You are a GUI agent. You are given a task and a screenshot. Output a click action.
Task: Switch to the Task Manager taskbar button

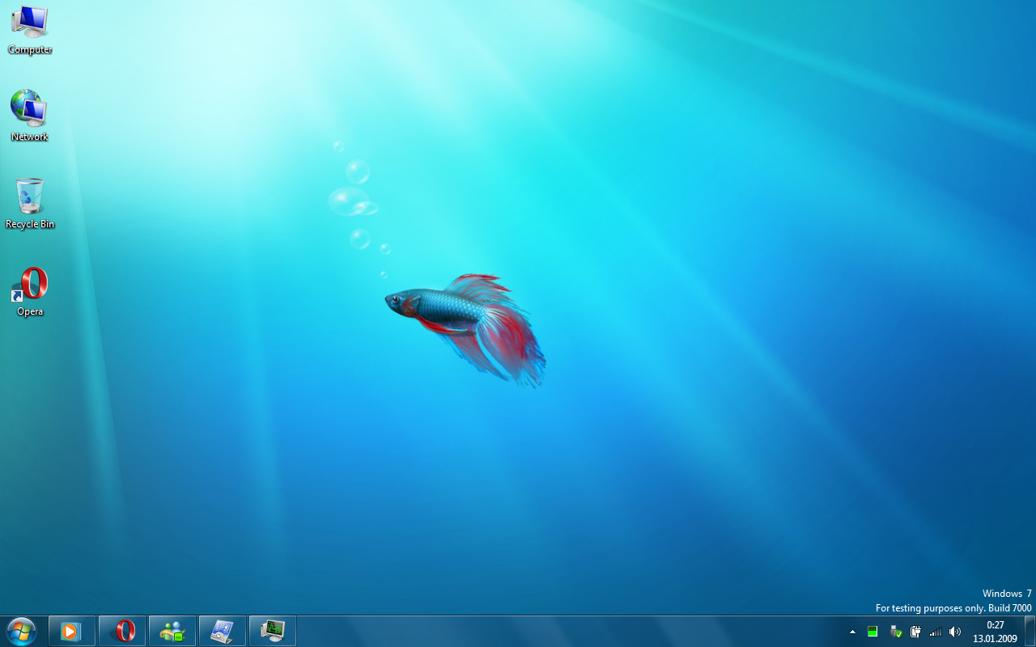pos(273,631)
